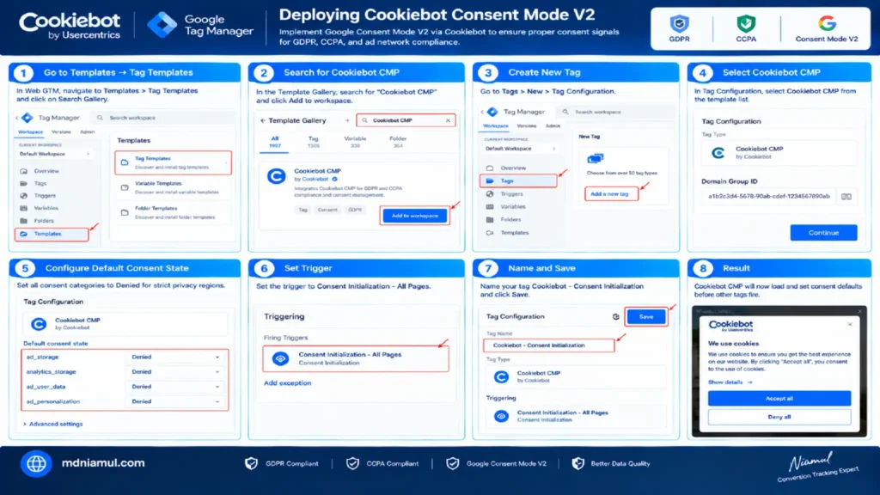Close the Cookiebot cookie banner
This screenshot has height=495, width=880.
(850, 324)
